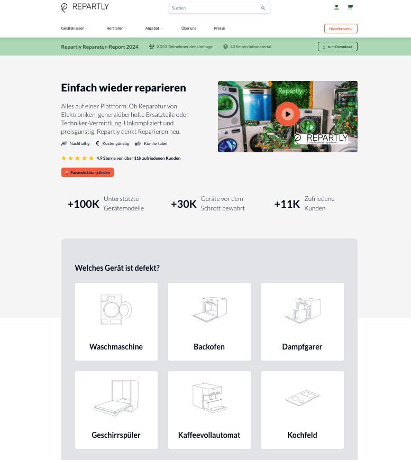Click '2.053 Teilnehmer der Umfrage' text
Screen dimensions: 411x460
[x=185, y=47]
